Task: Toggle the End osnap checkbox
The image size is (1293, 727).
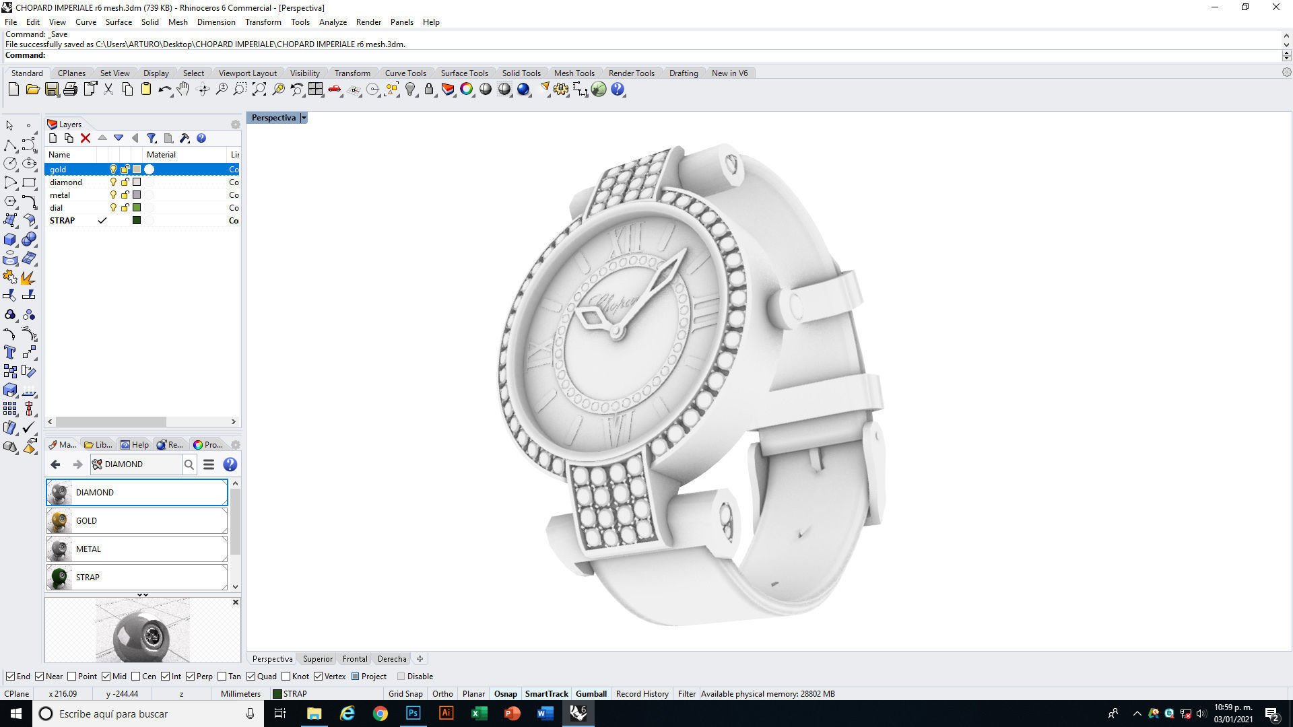Action: coord(10,677)
